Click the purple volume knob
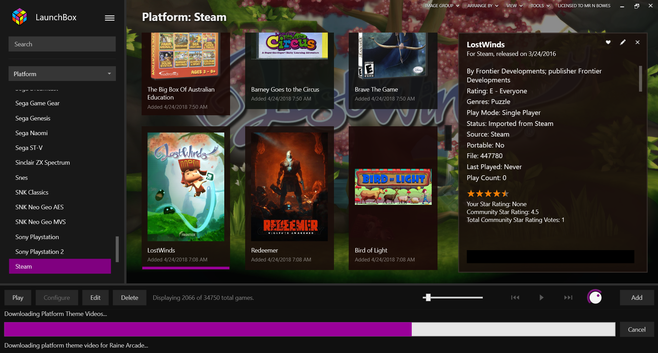This screenshot has height=353, width=658. (x=595, y=297)
